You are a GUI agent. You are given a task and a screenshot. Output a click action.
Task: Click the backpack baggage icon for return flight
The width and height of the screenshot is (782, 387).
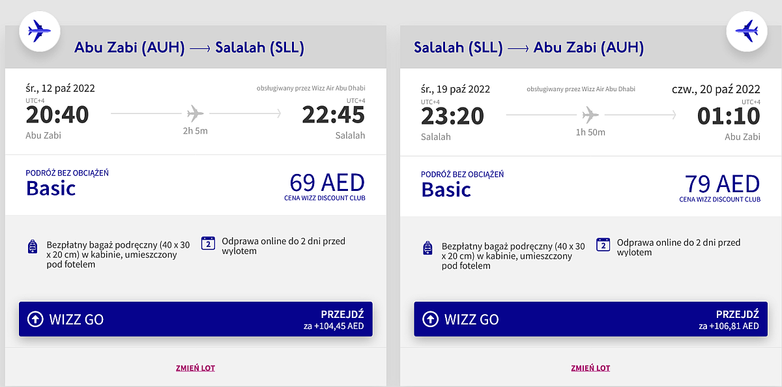[x=428, y=248]
